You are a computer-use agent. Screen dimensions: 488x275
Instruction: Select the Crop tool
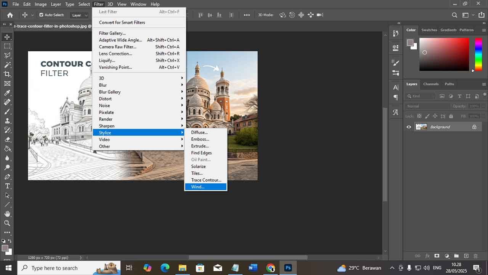click(x=7, y=74)
